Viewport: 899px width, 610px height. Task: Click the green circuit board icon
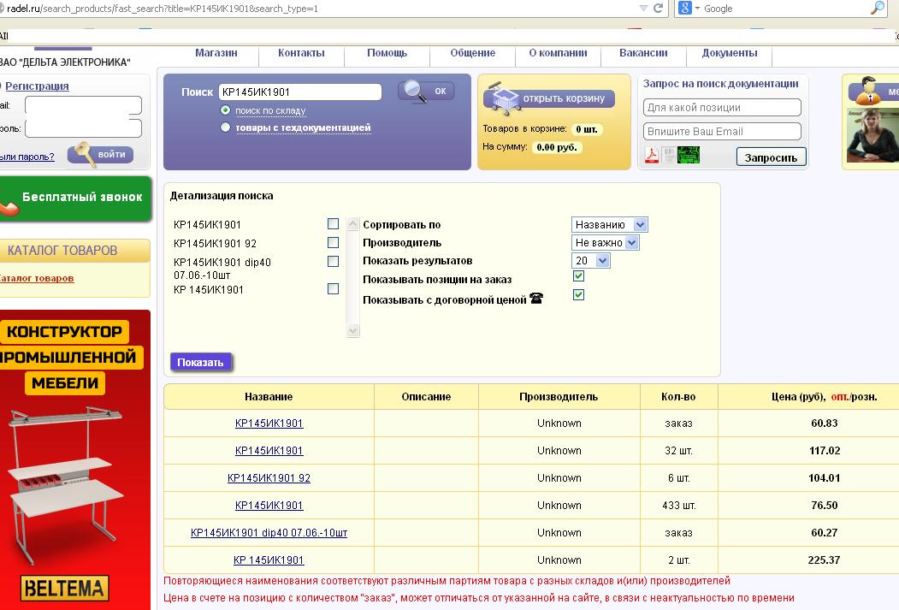click(x=689, y=156)
